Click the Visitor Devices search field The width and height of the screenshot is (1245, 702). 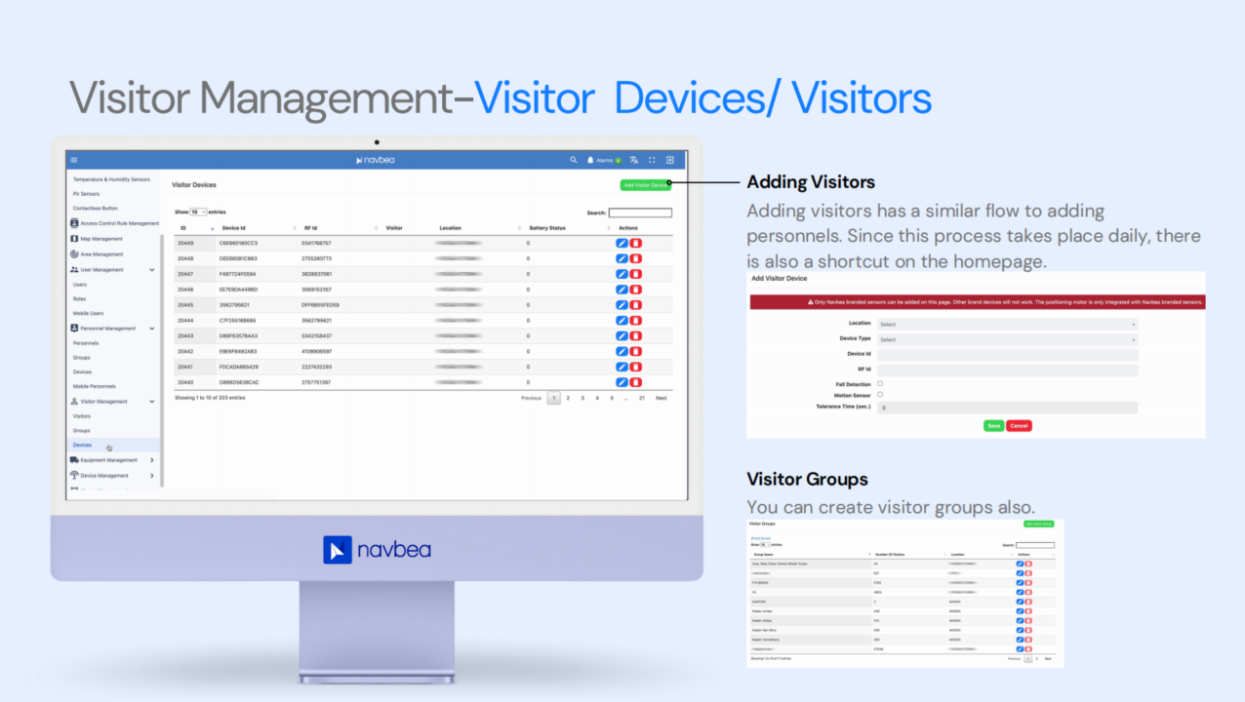pos(640,213)
